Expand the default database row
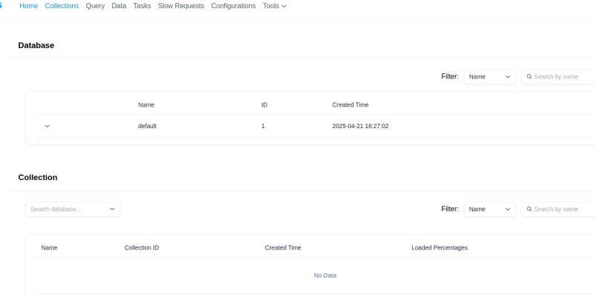The image size is (594, 297). point(48,126)
